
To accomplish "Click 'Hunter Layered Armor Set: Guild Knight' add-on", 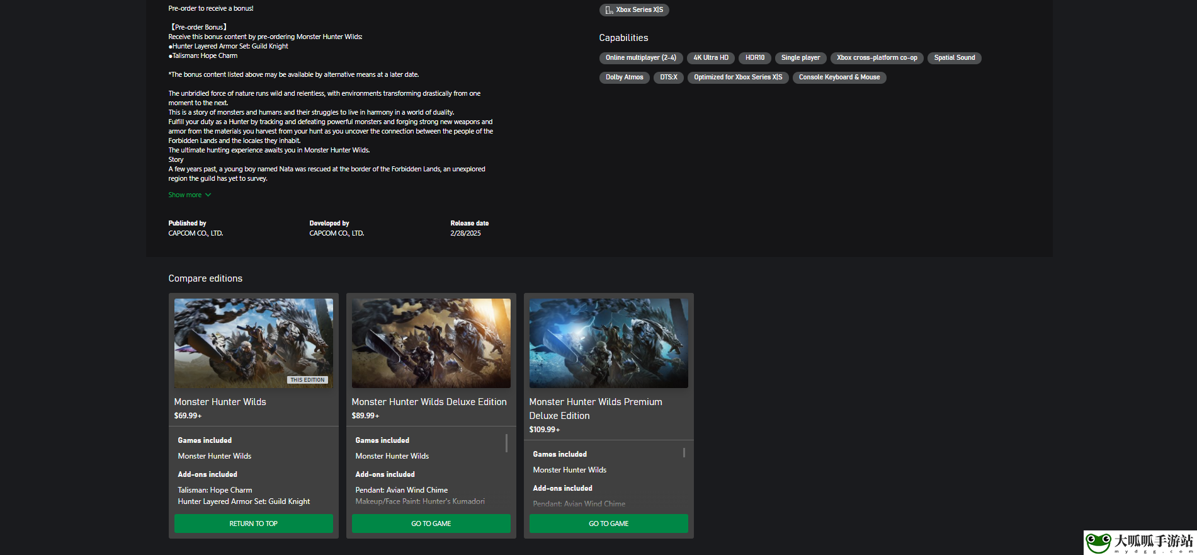I will (244, 501).
